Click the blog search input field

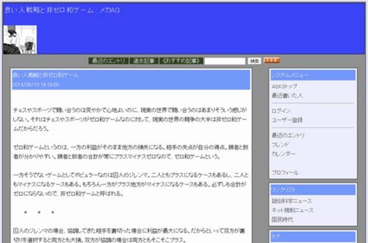coord(225,61)
